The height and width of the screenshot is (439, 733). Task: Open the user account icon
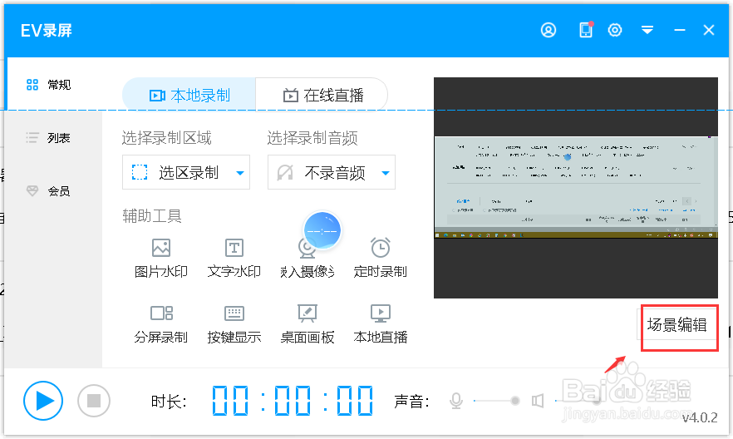pos(549,31)
